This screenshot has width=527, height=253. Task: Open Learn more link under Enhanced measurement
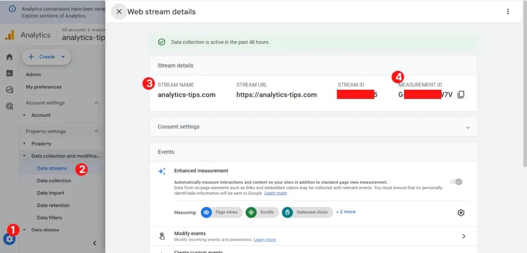pos(275,194)
